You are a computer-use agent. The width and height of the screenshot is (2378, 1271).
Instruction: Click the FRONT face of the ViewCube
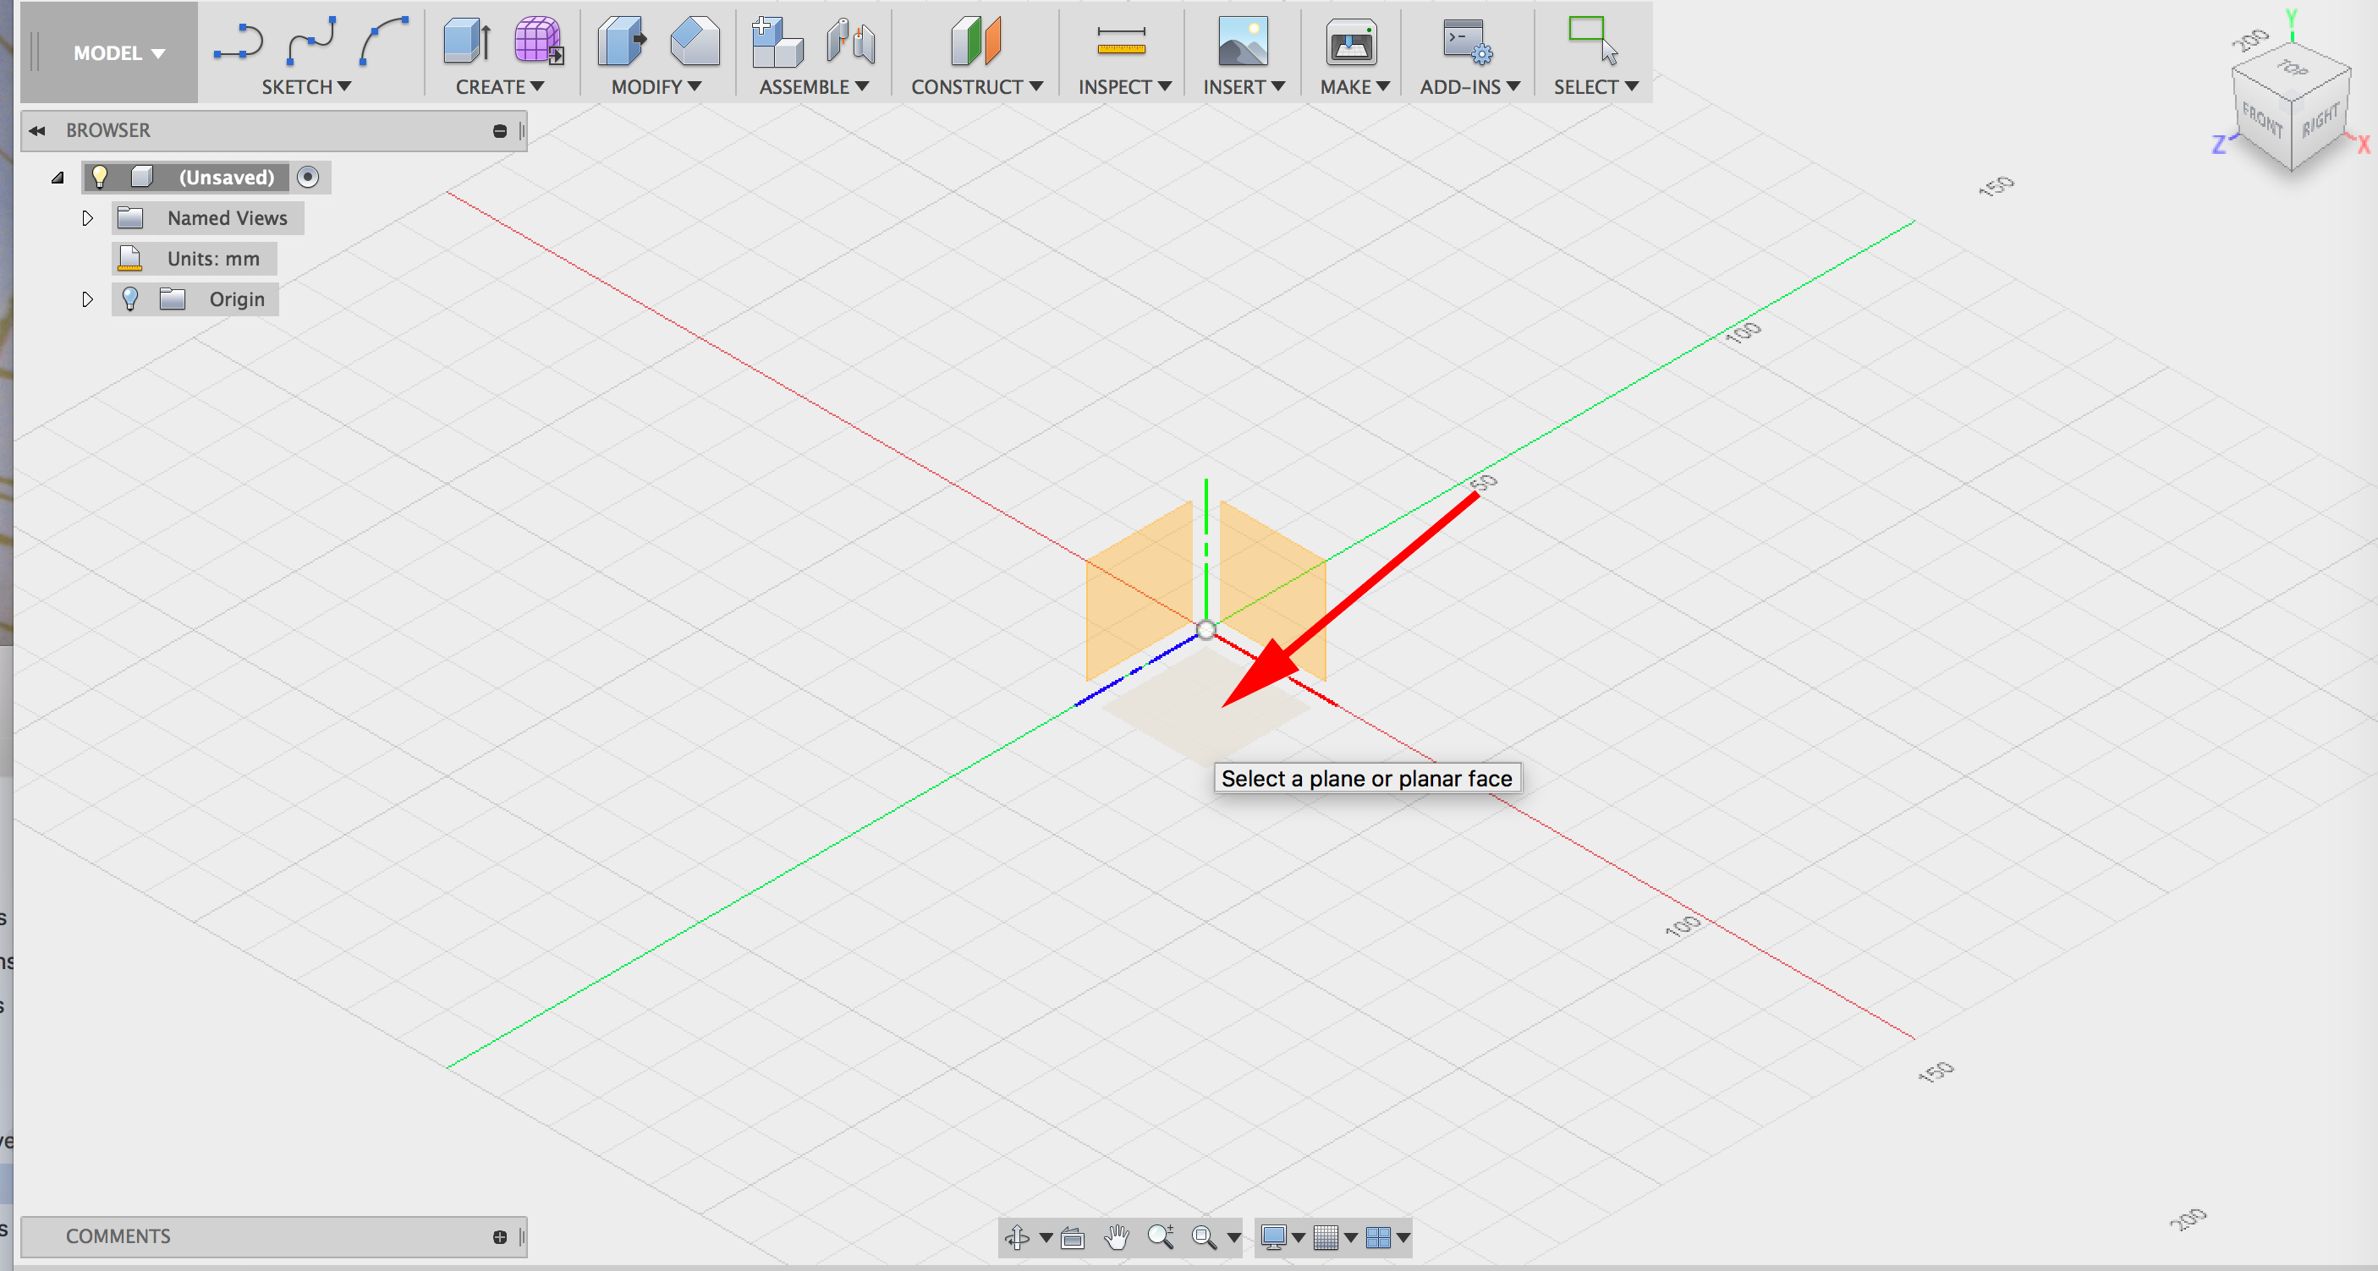coord(2262,120)
